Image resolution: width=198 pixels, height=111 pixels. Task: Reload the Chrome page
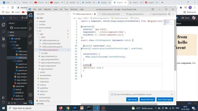[12, 7]
